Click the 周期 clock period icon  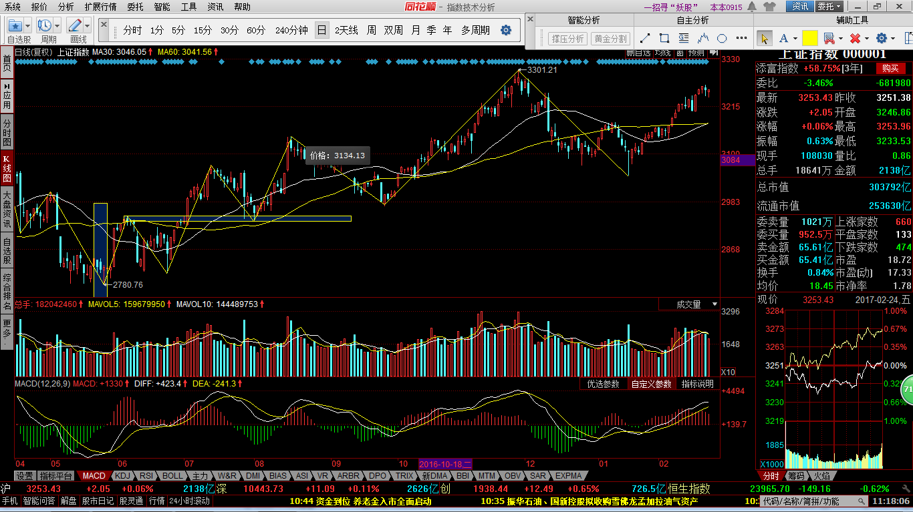pyautogui.click(x=45, y=25)
